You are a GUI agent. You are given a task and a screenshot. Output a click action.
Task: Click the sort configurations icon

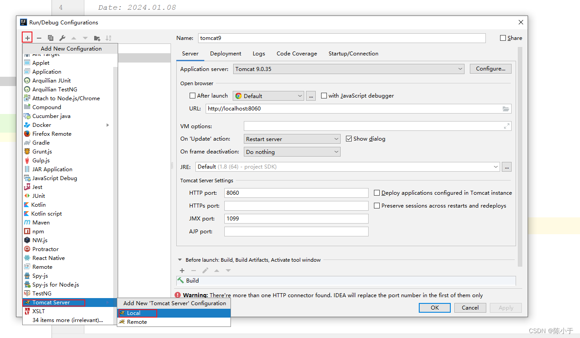pos(108,38)
